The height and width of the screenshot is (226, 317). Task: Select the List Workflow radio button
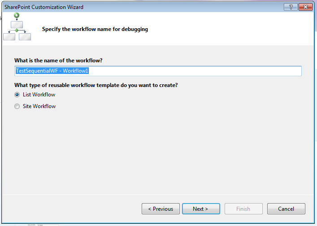(17, 95)
